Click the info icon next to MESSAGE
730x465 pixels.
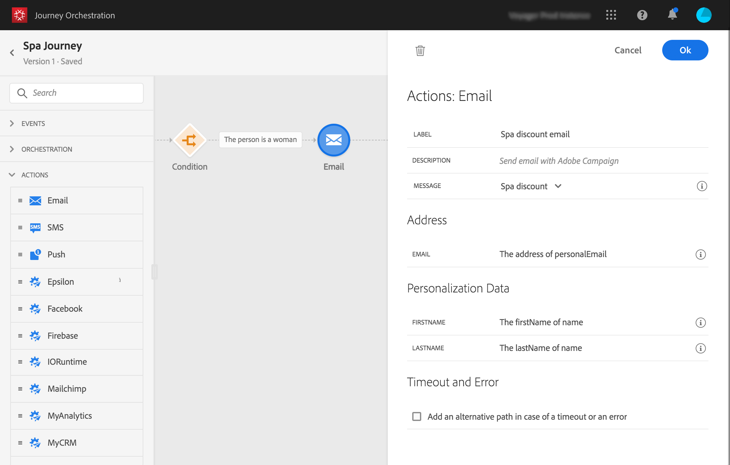coord(702,186)
